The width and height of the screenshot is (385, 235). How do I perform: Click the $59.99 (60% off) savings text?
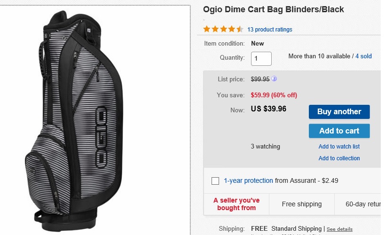[274, 95]
